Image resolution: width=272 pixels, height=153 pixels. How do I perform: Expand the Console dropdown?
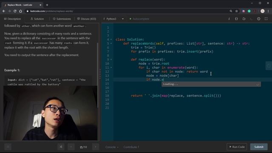tap(112, 147)
